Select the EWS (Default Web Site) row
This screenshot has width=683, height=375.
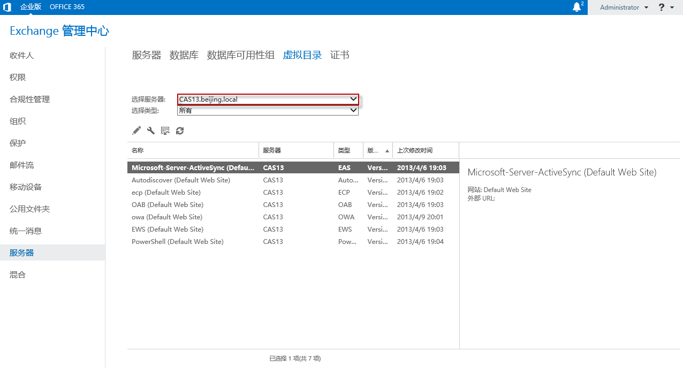tap(293, 229)
